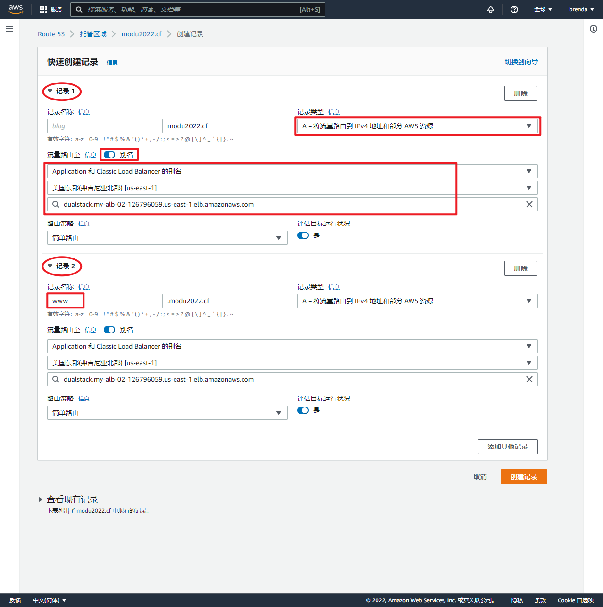Image resolution: width=603 pixels, height=607 pixels.
Task: Click Cookie 首选项 footer link
Action: tap(576, 600)
